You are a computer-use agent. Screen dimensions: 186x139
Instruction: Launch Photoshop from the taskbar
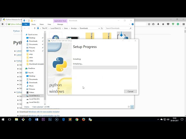click(50, 120)
